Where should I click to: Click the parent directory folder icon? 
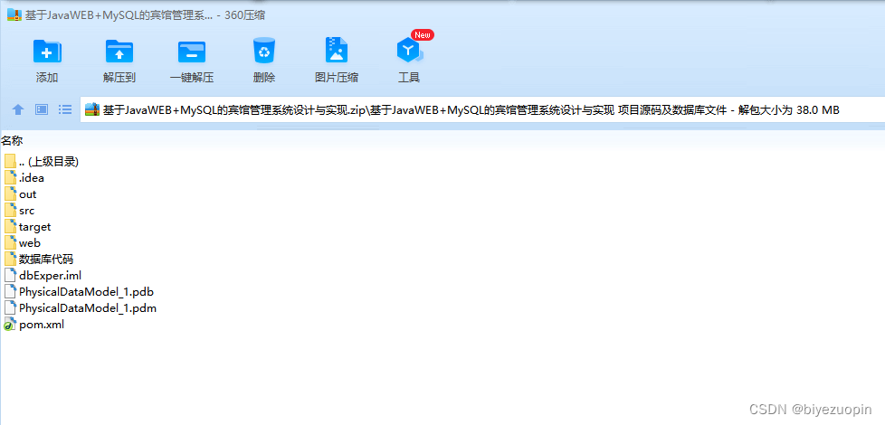[x=10, y=161]
